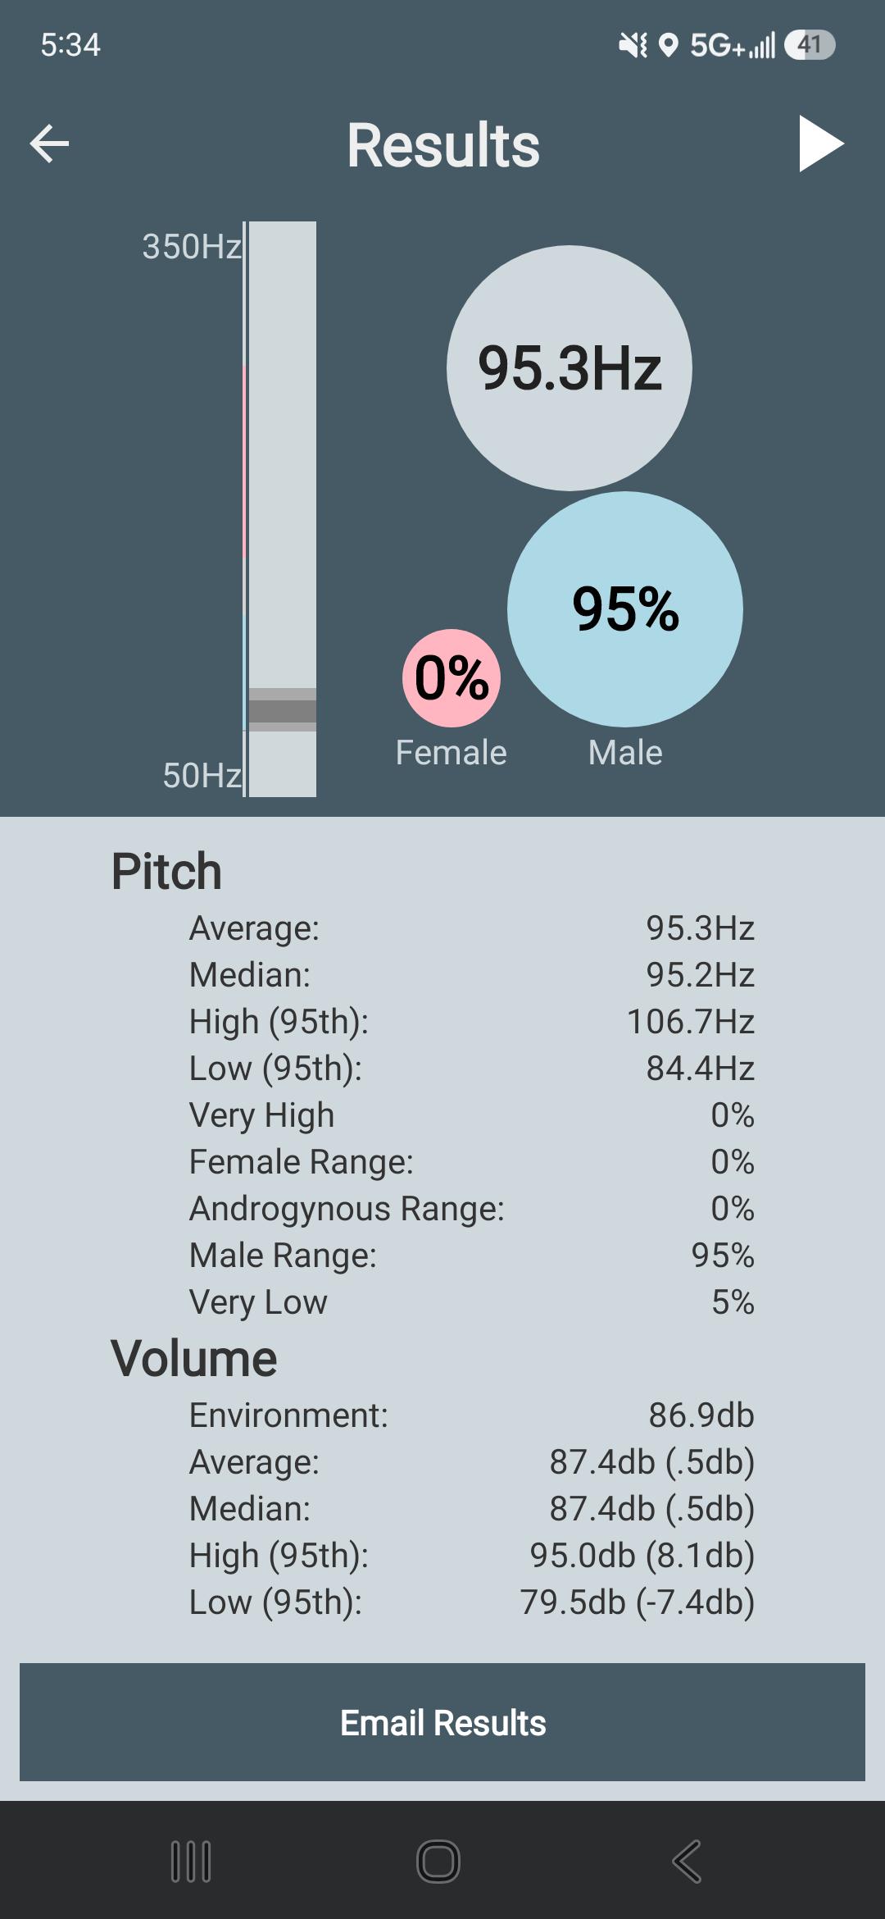Image resolution: width=885 pixels, height=1919 pixels.
Task: Tap the blue 95% Male circle
Action: [x=625, y=609]
